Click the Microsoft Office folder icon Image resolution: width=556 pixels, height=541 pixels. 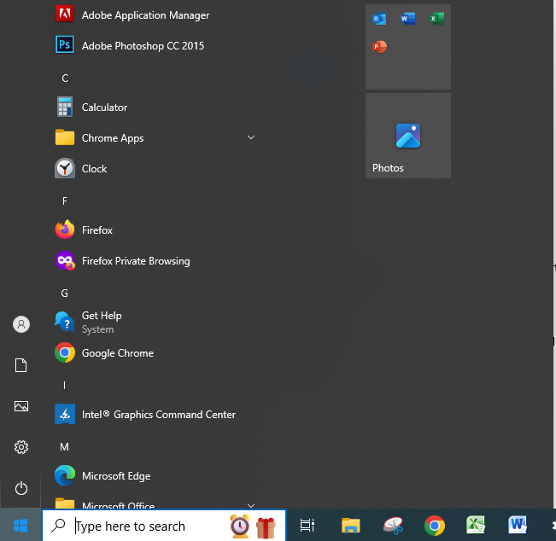65,503
